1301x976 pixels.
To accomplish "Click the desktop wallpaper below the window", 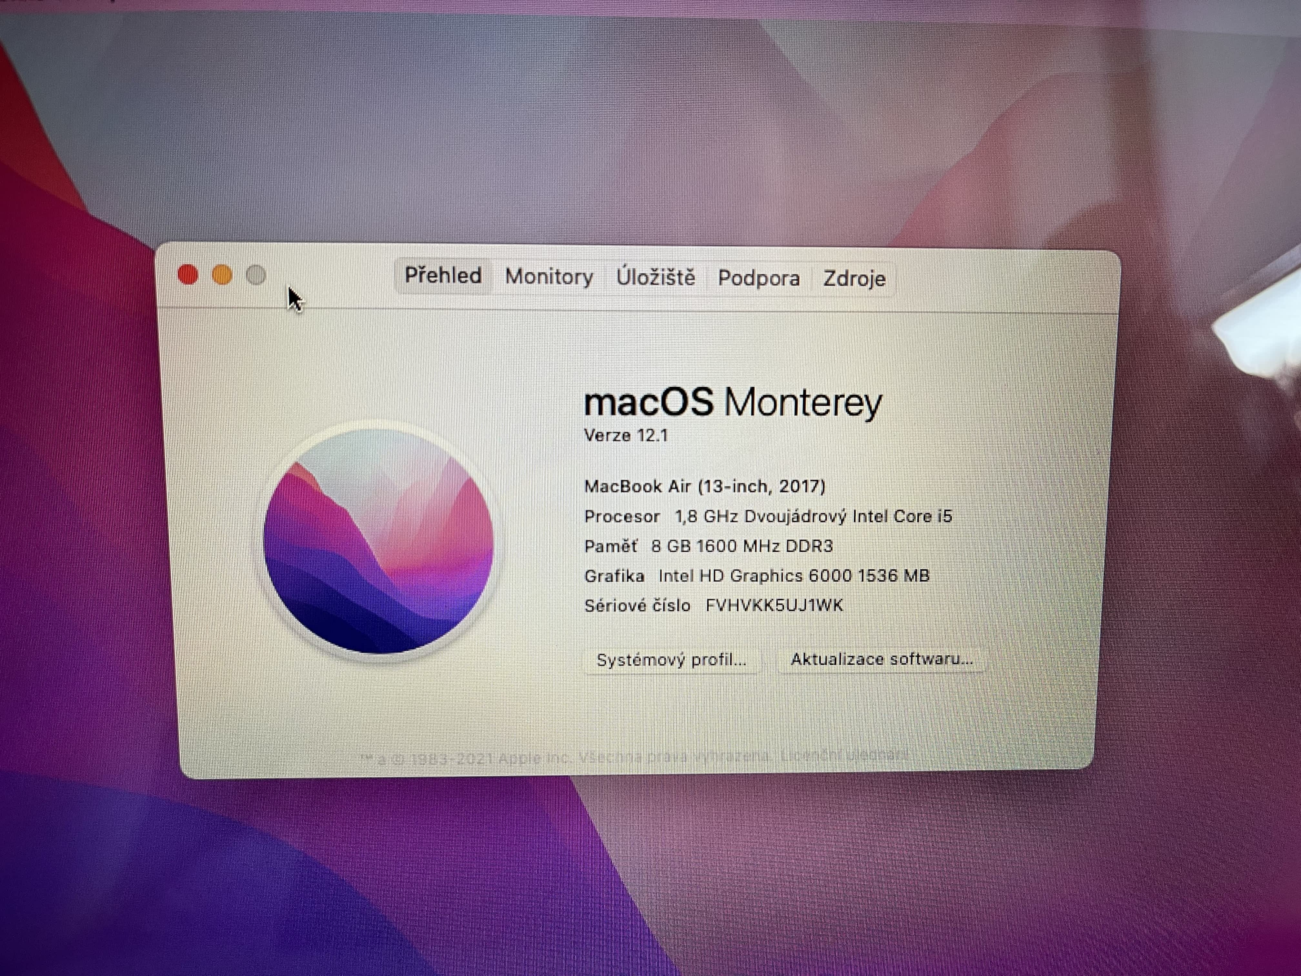I will 647,871.
